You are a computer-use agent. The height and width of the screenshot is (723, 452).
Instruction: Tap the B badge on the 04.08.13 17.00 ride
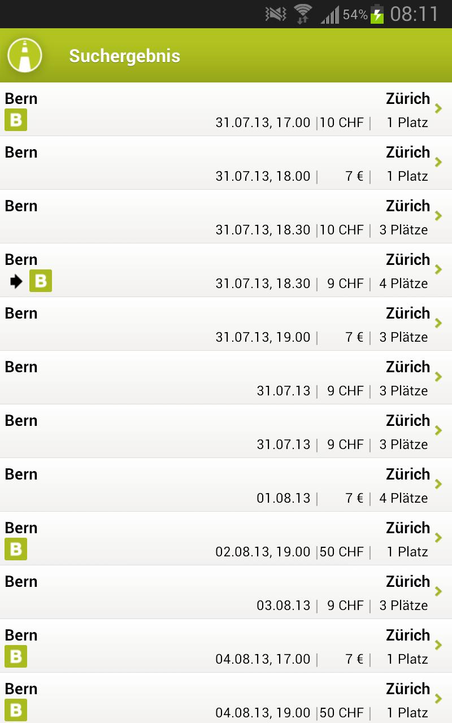click(x=15, y=657)
